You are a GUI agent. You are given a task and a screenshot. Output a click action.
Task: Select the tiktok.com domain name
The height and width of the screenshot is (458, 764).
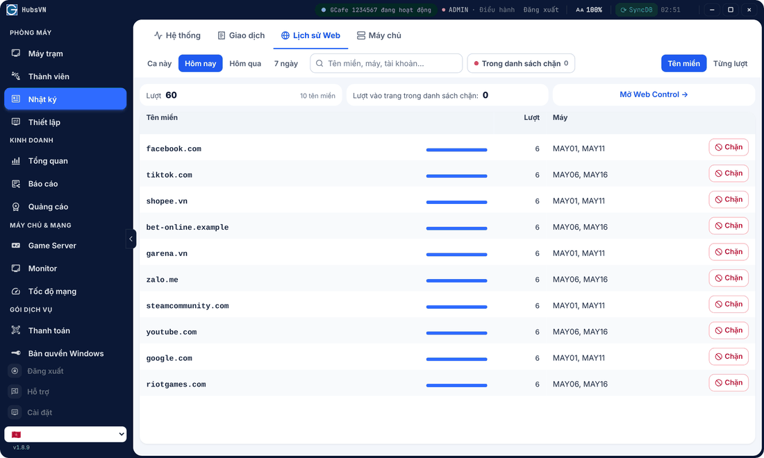(x=169, y=175)
